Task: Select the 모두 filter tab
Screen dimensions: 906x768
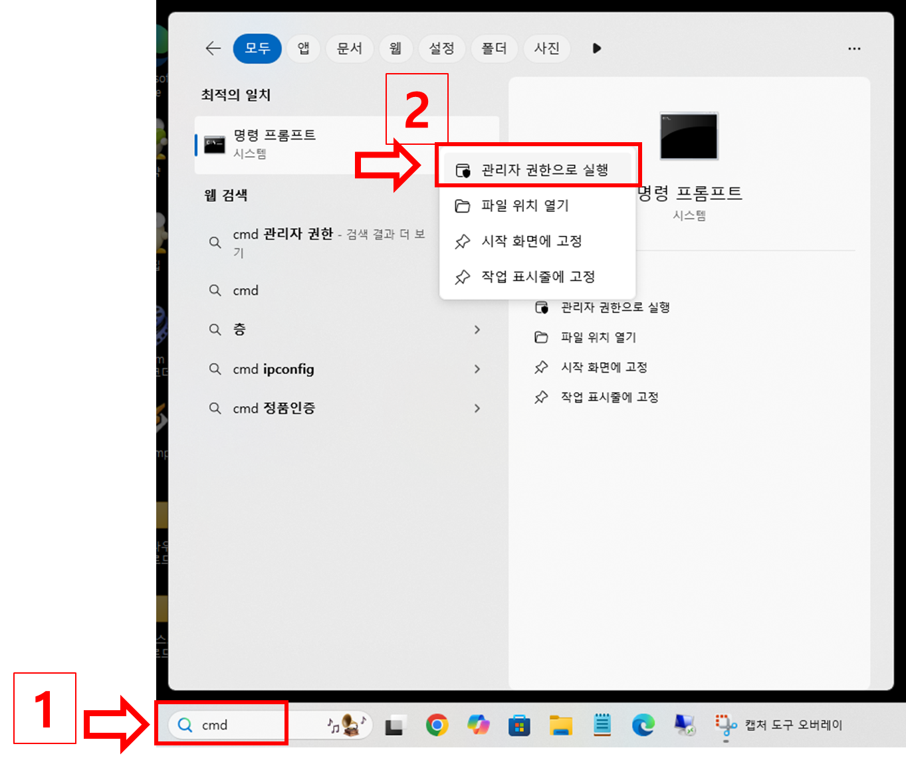Action: click(x=257, y=48)
